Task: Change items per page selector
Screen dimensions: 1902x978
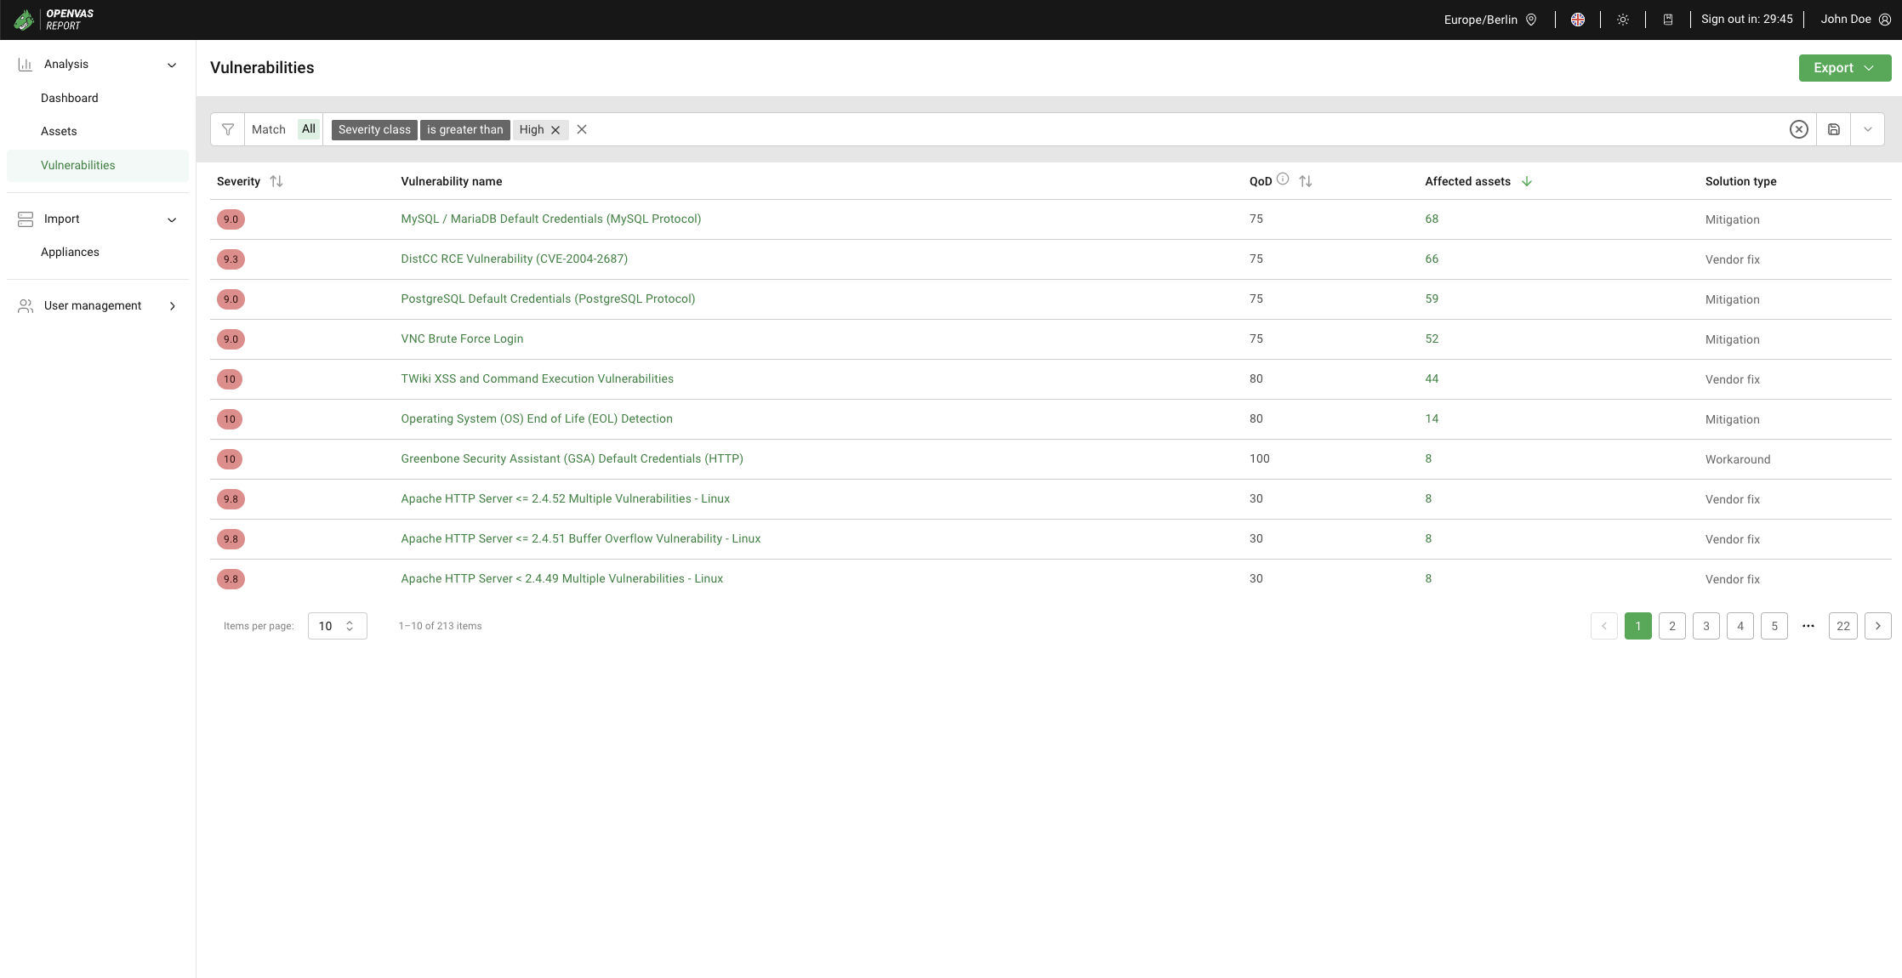Action: [x=337, y=626]
